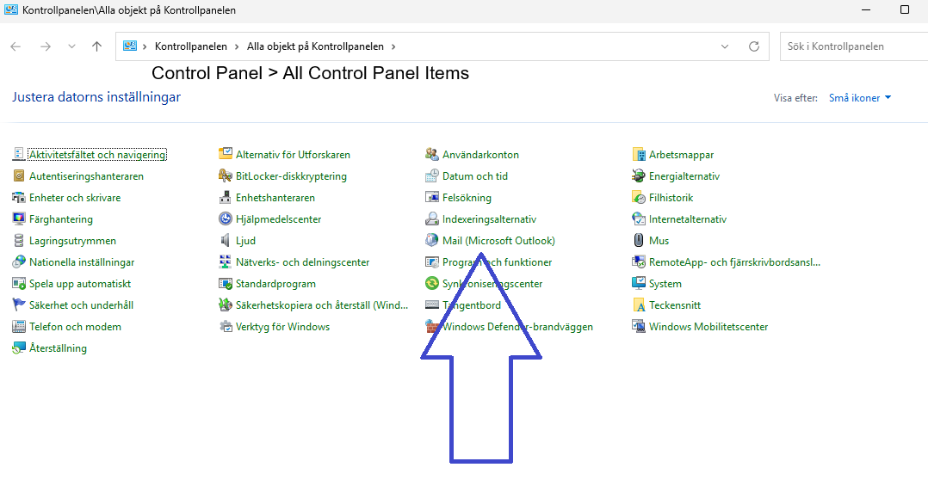This screenshot has width=928, height=486.
Task: Open RemoteApp- och fjärrskrivbordsanslutningar link
Action: point(734,261)
